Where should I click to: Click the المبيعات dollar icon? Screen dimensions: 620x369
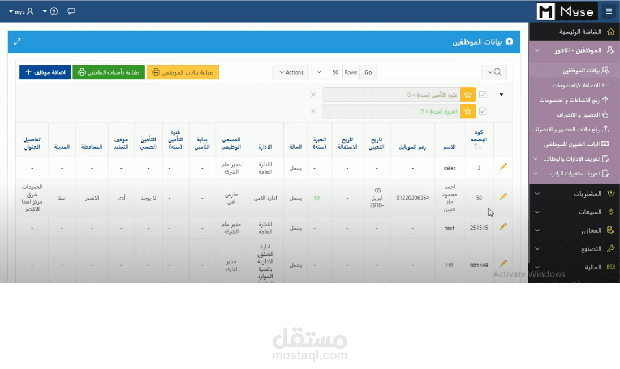[611, 212]
